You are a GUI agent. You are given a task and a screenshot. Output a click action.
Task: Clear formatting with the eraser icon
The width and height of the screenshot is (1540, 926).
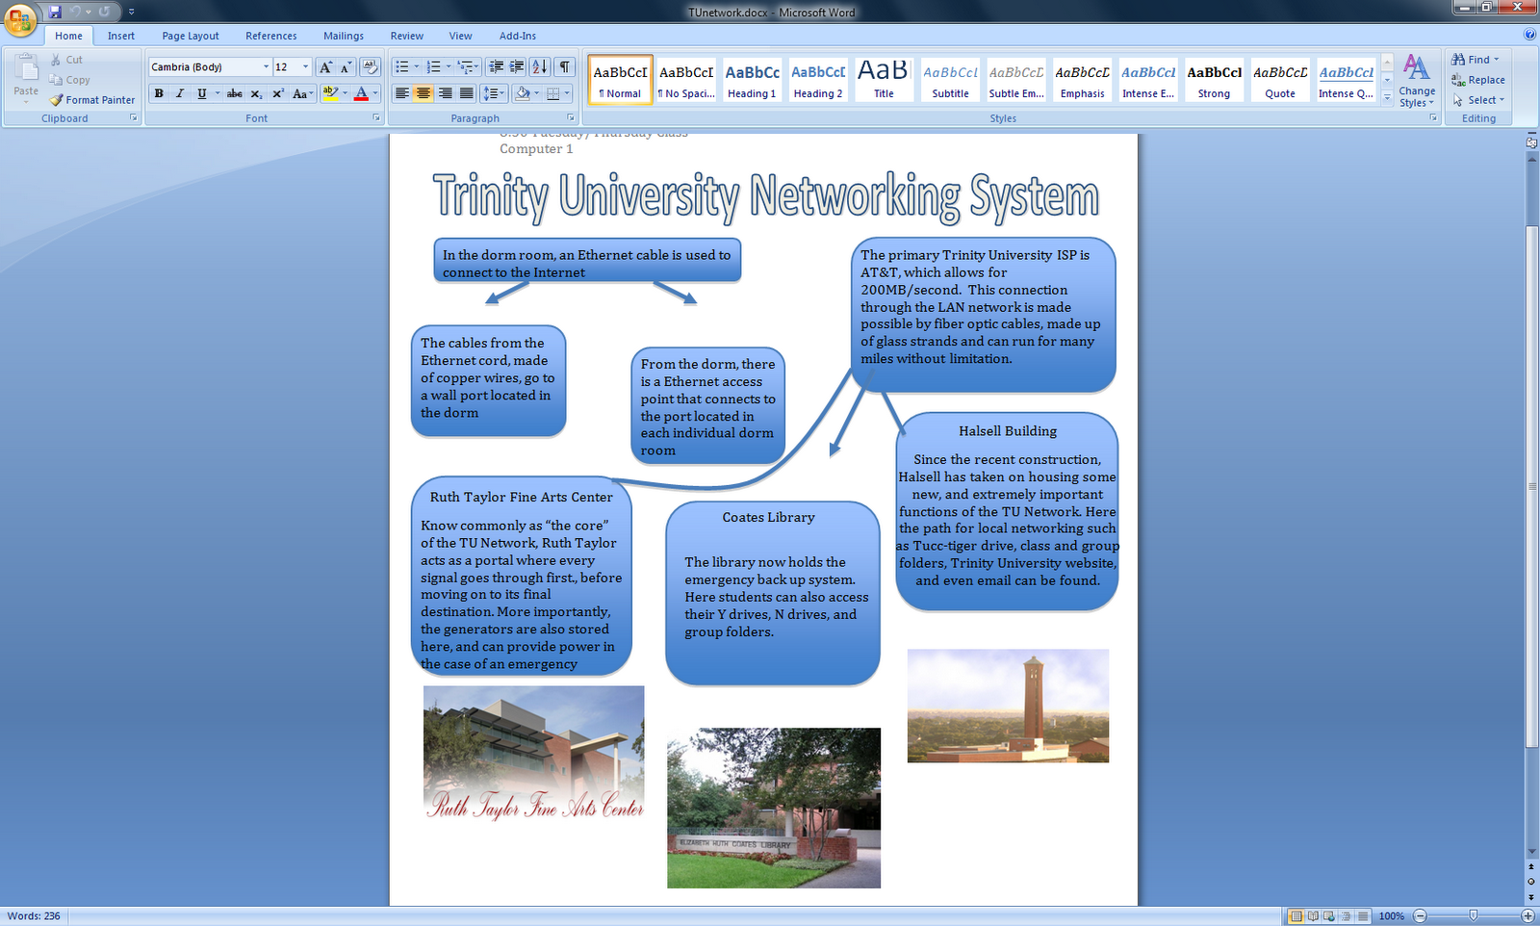[371, 66]
